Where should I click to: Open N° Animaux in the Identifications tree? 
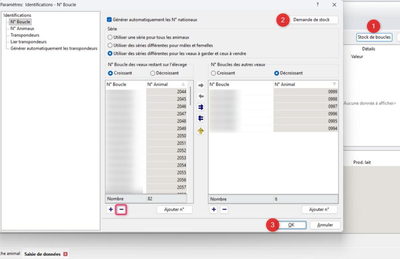(22, 28)
